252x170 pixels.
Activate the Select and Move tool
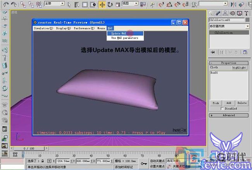[x=102, y=5]
